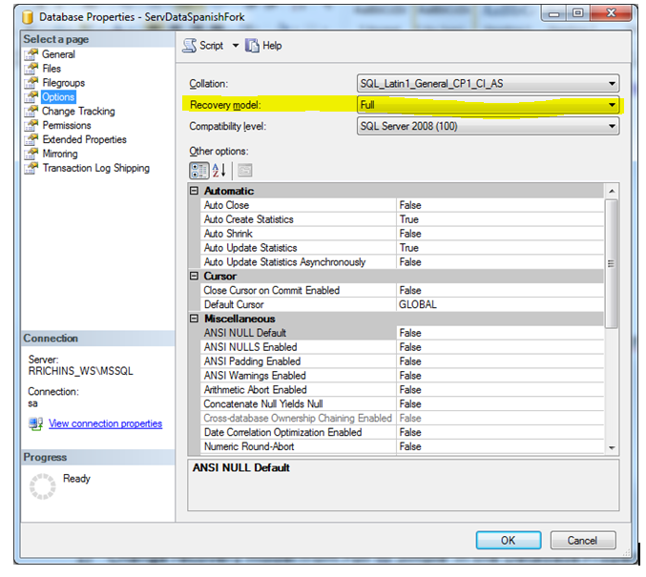
Task: Switch to the Filegroups page
Action: (x=63, y=83)
